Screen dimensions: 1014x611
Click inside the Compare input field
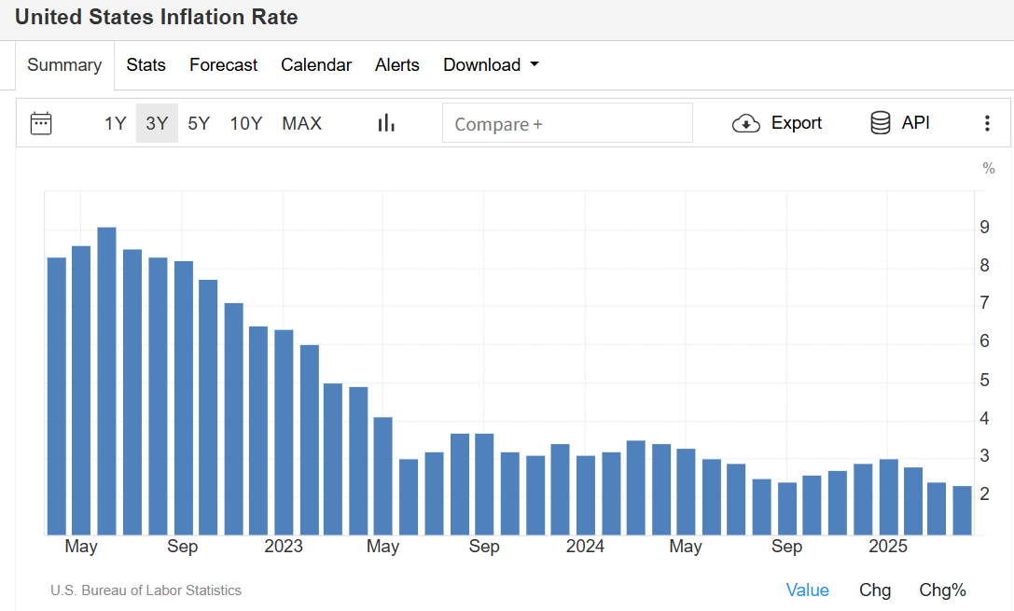pyautogui.click(x=567, y=123)
